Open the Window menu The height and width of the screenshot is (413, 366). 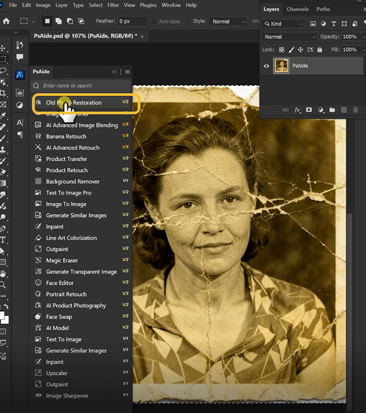pos(171,5)
